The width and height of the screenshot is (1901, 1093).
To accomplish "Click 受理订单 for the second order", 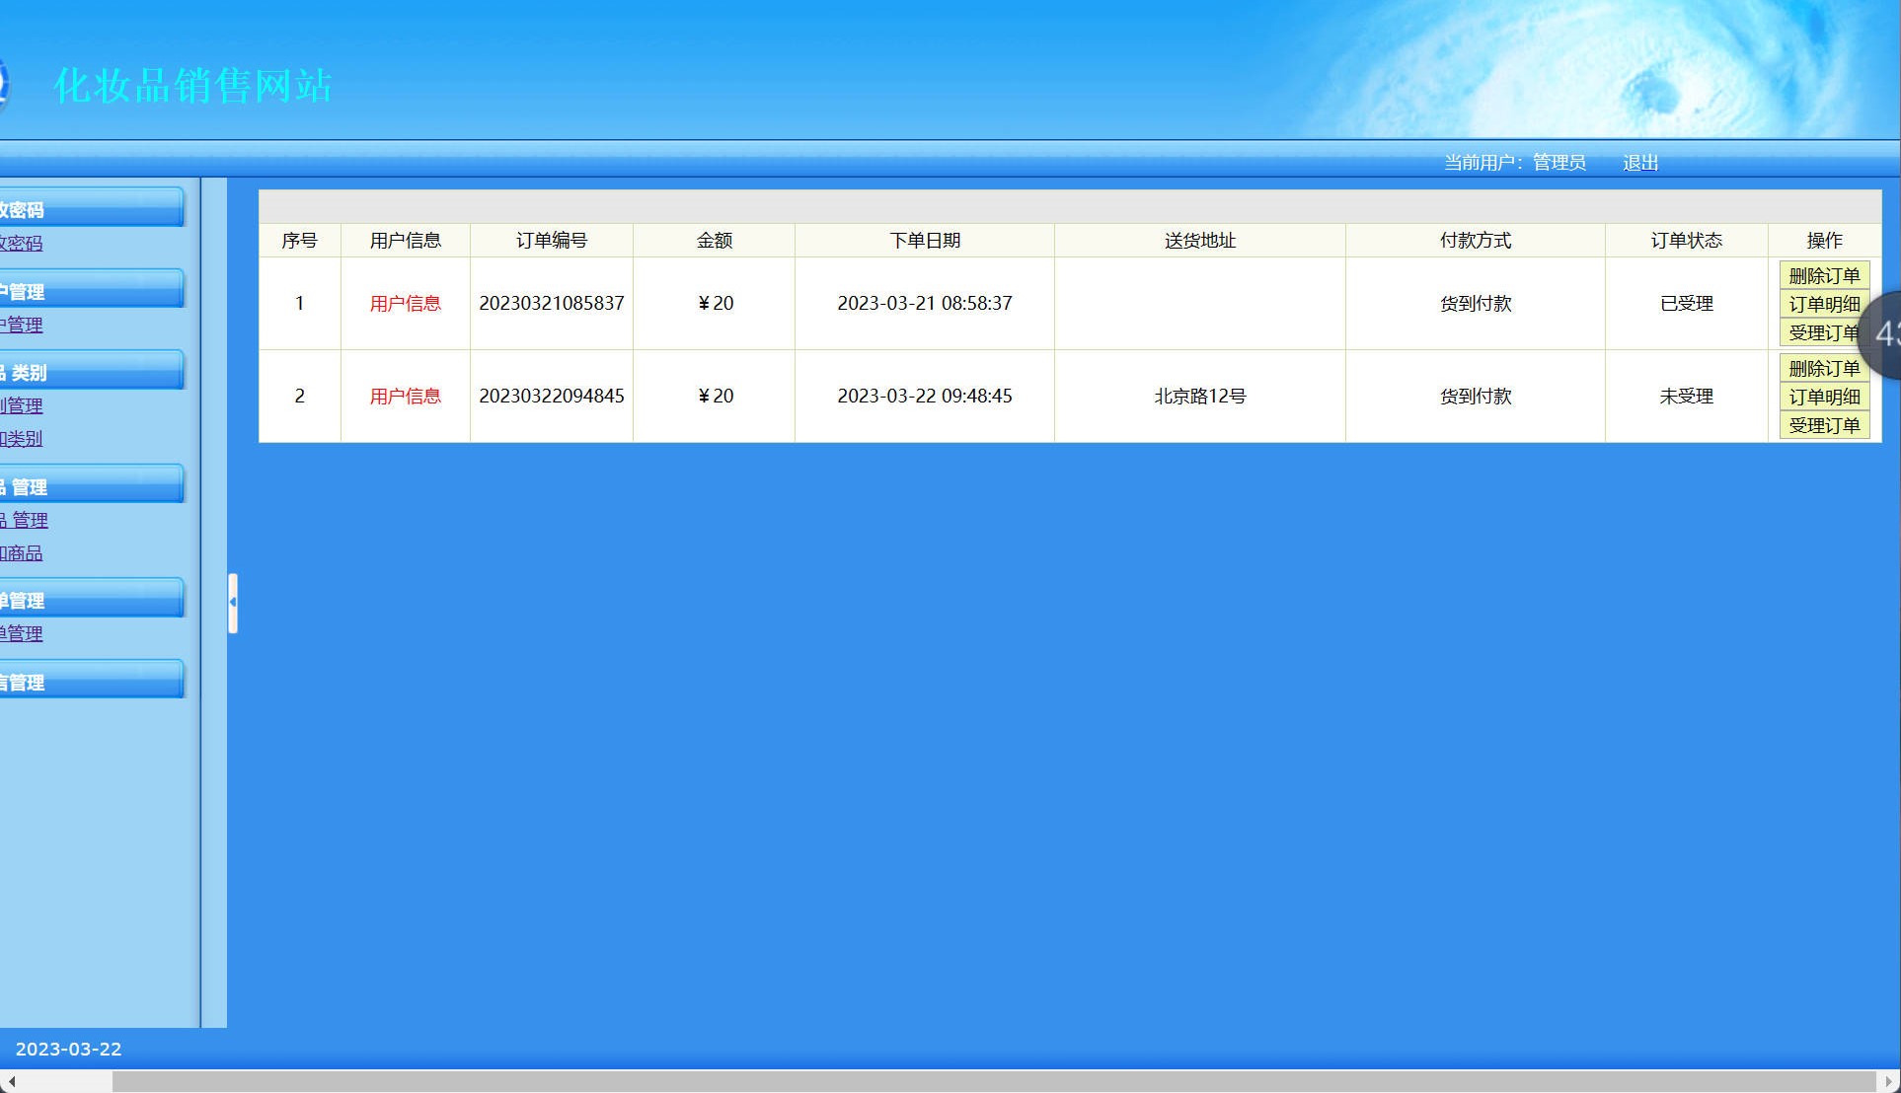I will pyautogui.click(x=1823, y=425).
